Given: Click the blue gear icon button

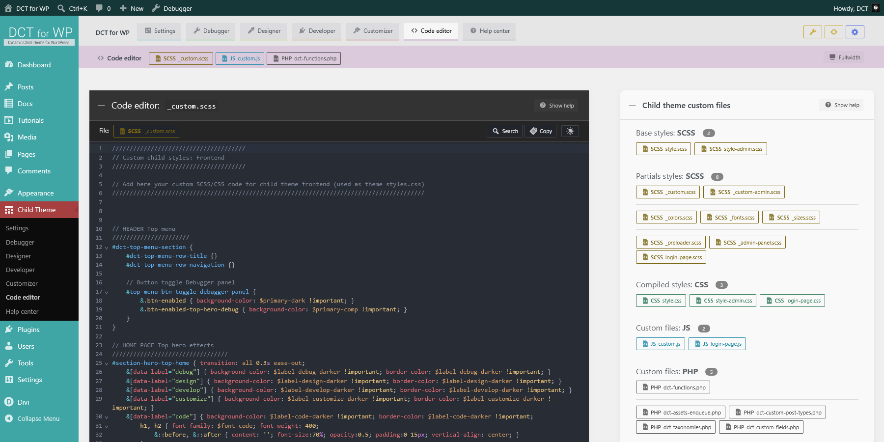Looking at the screenshot, I should coord(855,32).
